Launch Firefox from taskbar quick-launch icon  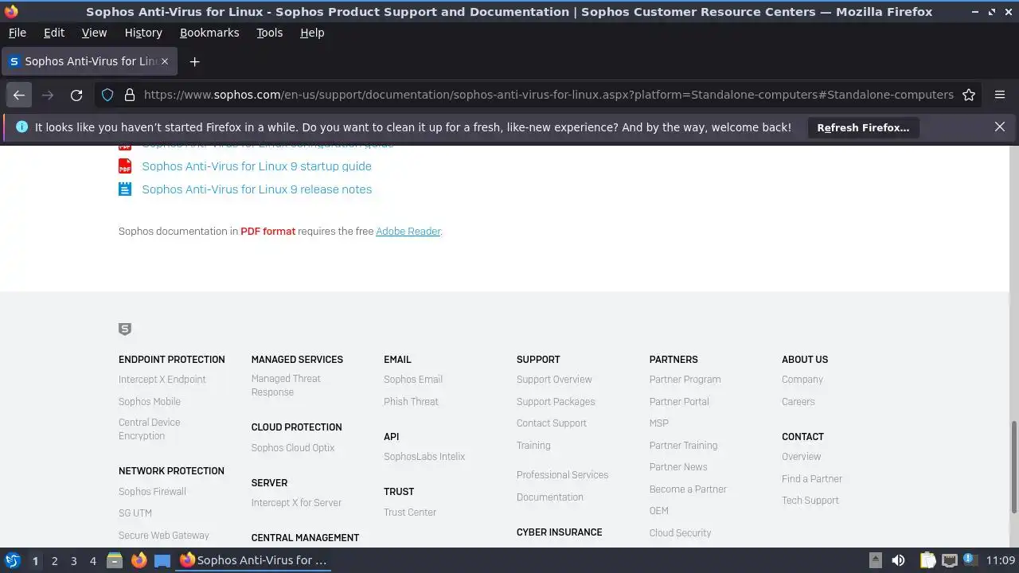click(x=139, y=560)
